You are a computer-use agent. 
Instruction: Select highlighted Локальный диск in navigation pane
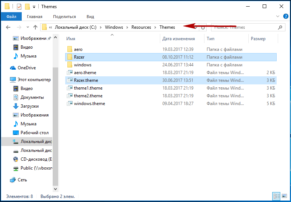tap(27, 142)
